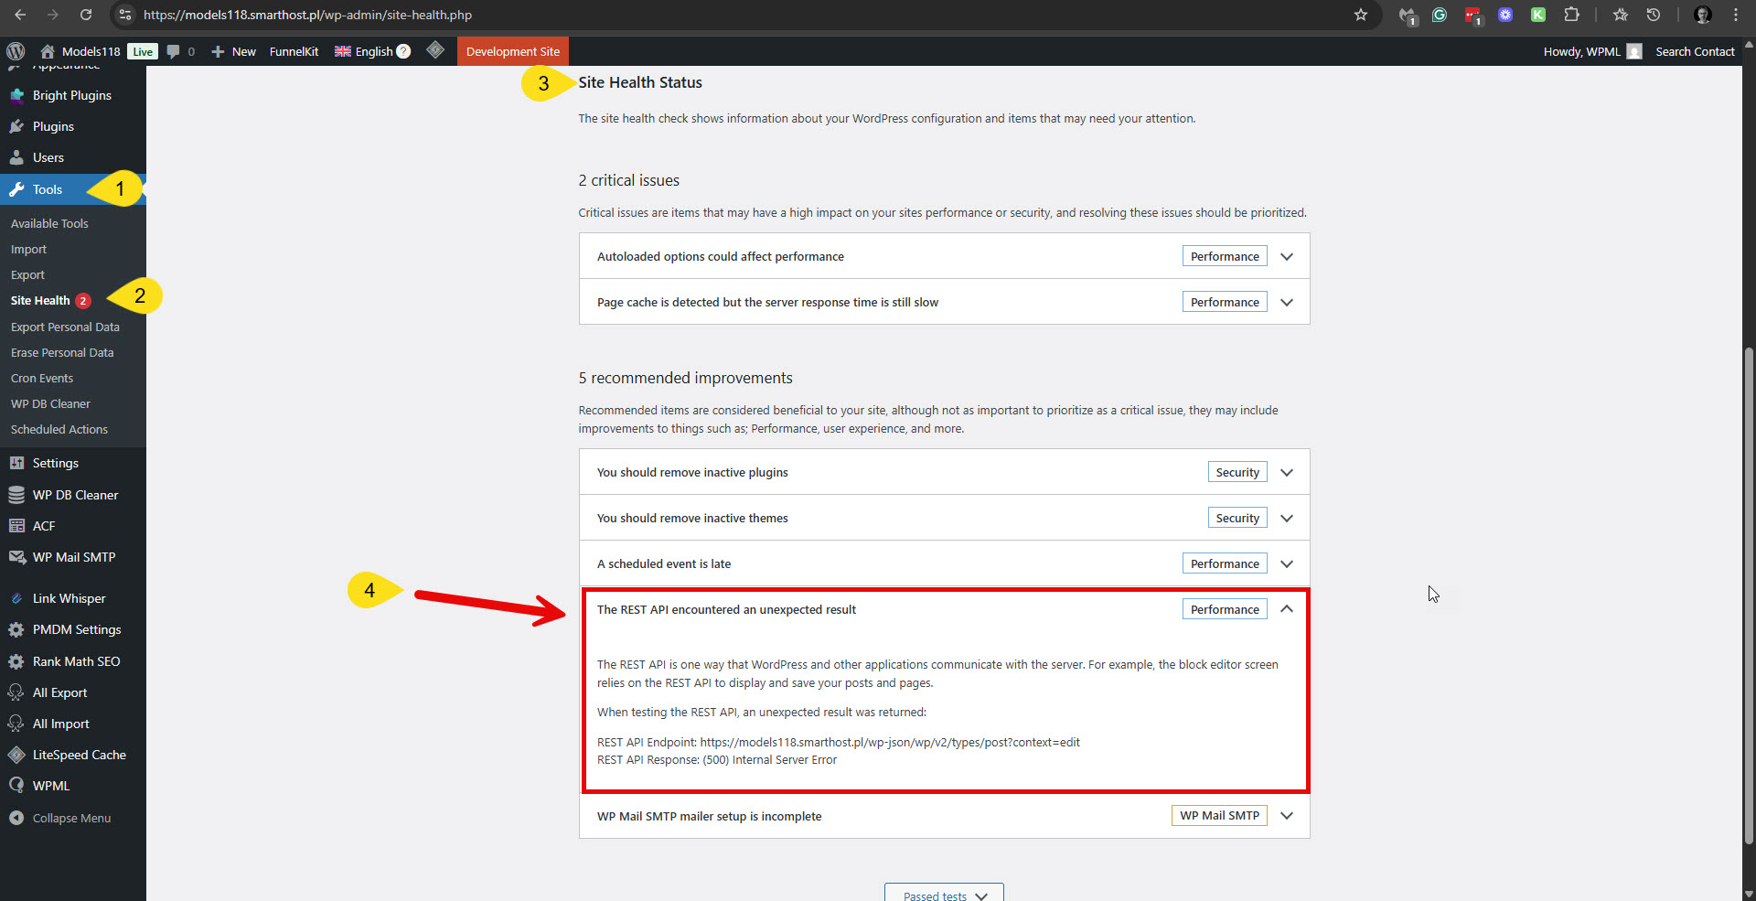Open the comments bubble in admin bar
The width and height of the screenshot is (1756, 901).
(180, 51)
